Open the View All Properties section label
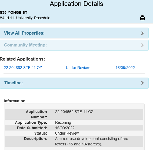The width and height of the screenshot is (153, 150). (24, 33)
